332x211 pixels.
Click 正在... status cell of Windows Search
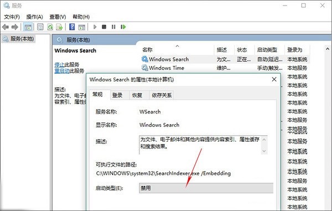pyautogui.click(x=243, y=59)
